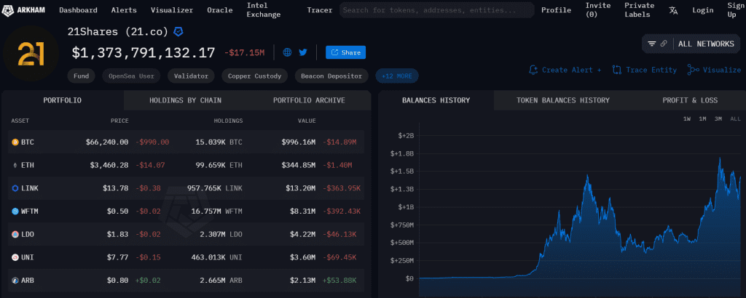
Task: Open the Oracle page
Action: [x=220, y=10]
